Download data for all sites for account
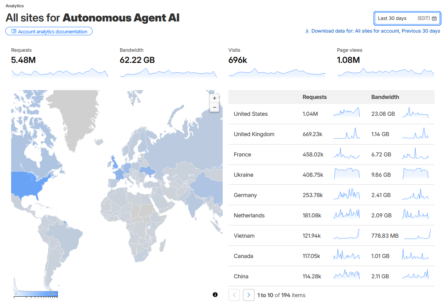 pos(373,31)
